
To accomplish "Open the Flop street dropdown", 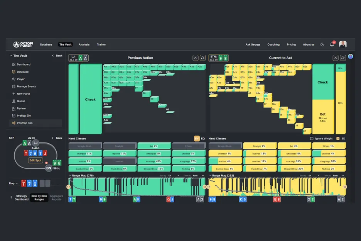I will (x=14, y=183).
